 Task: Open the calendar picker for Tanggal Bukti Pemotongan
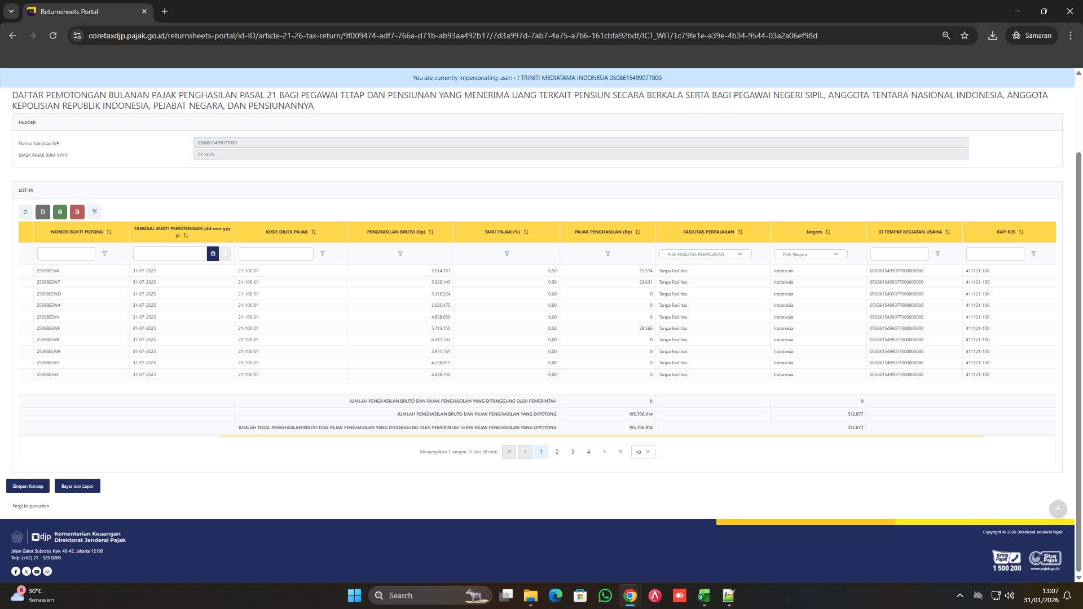point(213,254)
